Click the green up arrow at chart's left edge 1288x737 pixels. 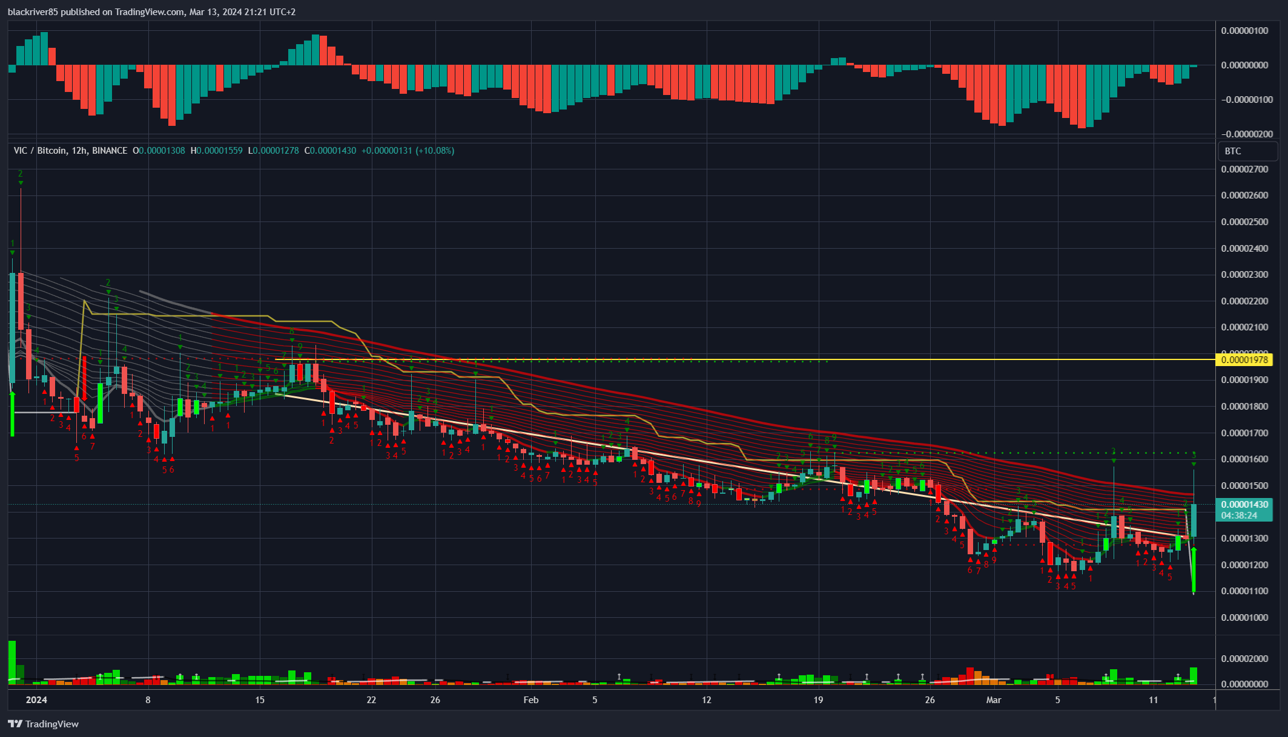click(x=12, y=413)
